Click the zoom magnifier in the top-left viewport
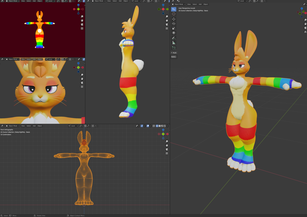Screen dimensions: 307x217 (x=82, y=17)
